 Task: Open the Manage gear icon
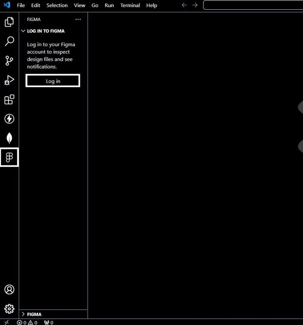(9, 309)
